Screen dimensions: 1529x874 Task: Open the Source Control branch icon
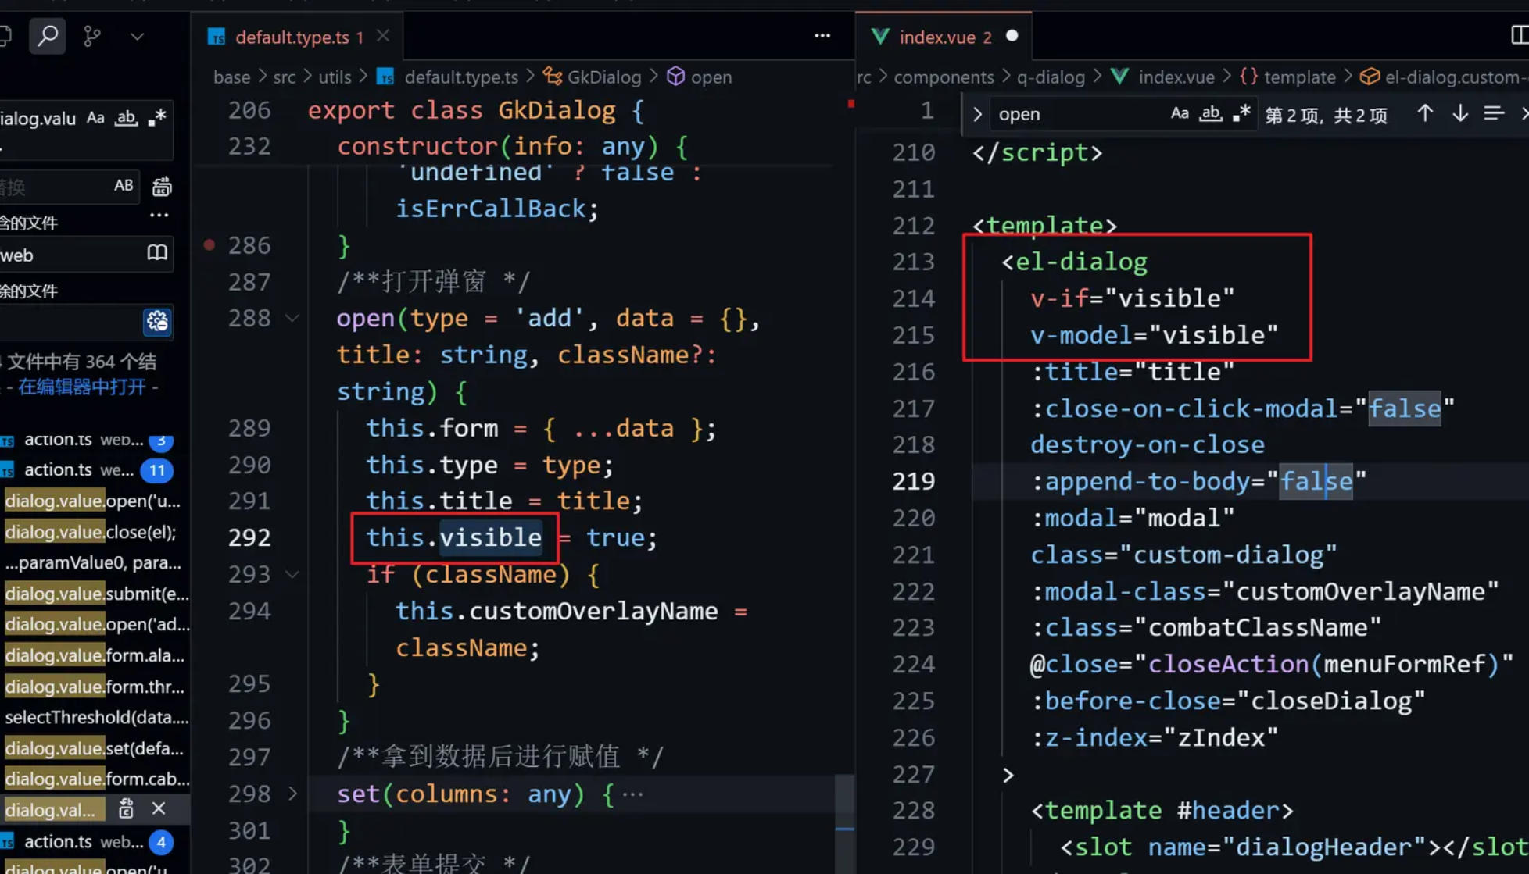tap(92, 36)
